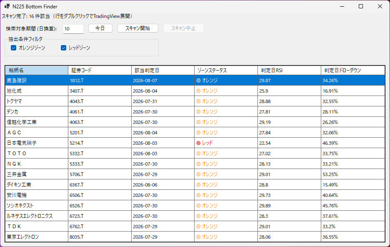The width and height of the screenshot is (390, 247).
Task: Select the 三井金属 row
Action: coord(195,174)
